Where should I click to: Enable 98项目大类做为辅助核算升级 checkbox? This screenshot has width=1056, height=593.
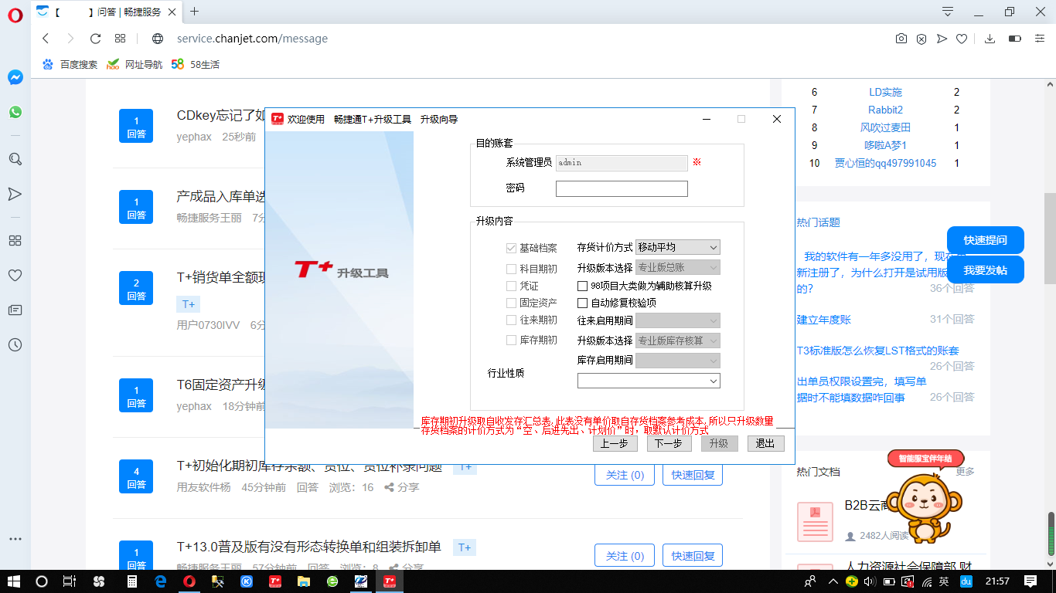tap(583, 286)
